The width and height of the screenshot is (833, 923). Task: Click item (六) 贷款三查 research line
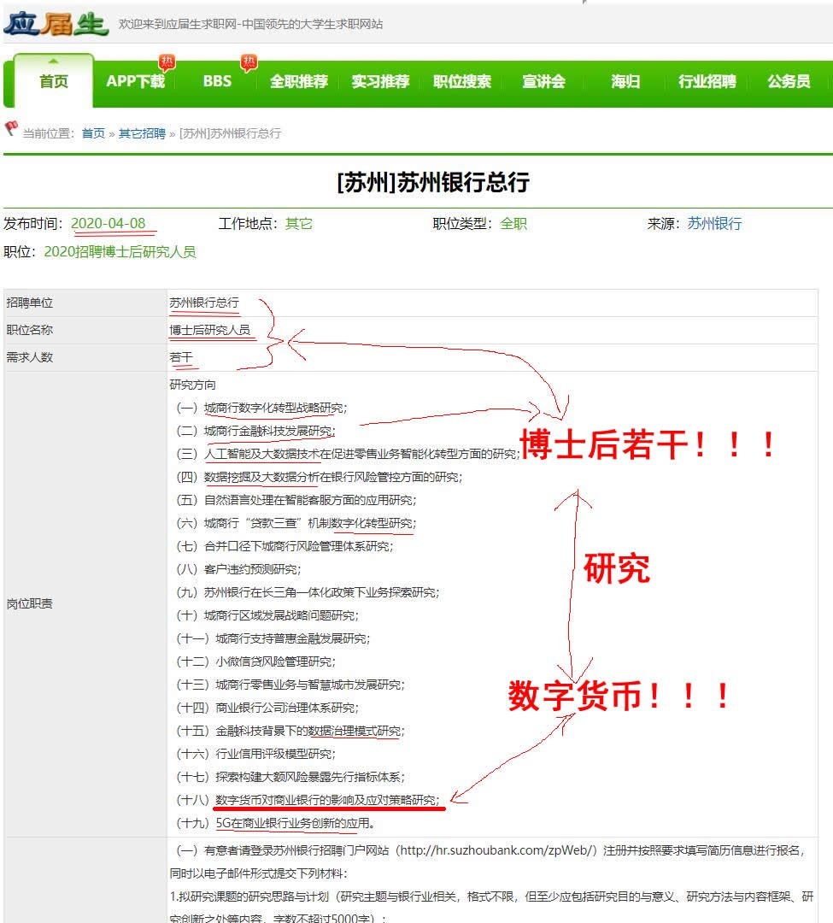pyautogui.click(x=296, y=523)
